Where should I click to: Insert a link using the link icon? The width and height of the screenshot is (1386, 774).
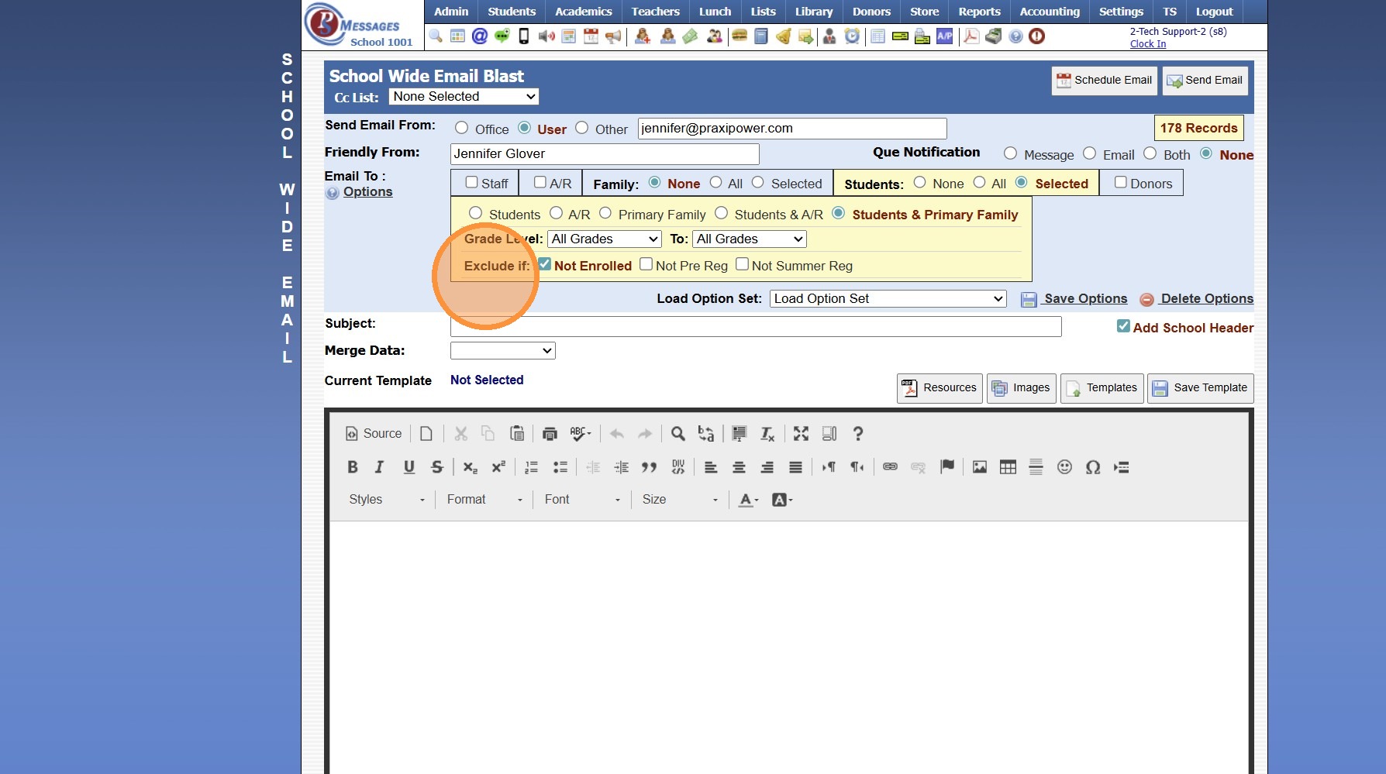tap(890, 467)
